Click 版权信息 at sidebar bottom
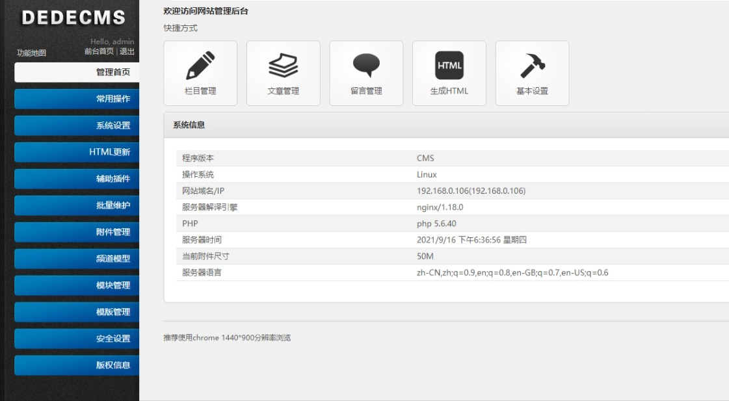The image size is (729, 401). pyautogui.click(x=75, y=365)
